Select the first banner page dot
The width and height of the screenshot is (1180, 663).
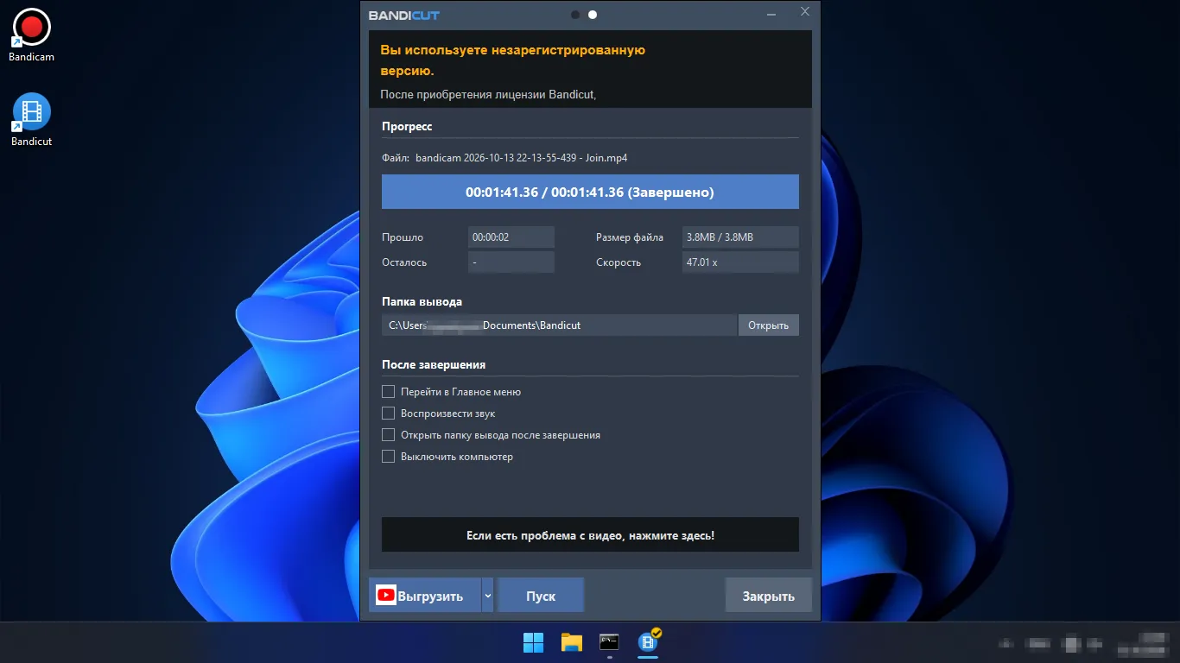click(x=575, y=15)
